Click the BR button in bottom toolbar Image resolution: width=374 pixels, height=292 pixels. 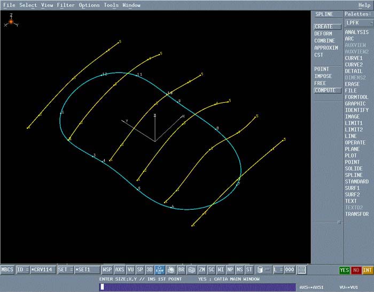tap(181, 270)
